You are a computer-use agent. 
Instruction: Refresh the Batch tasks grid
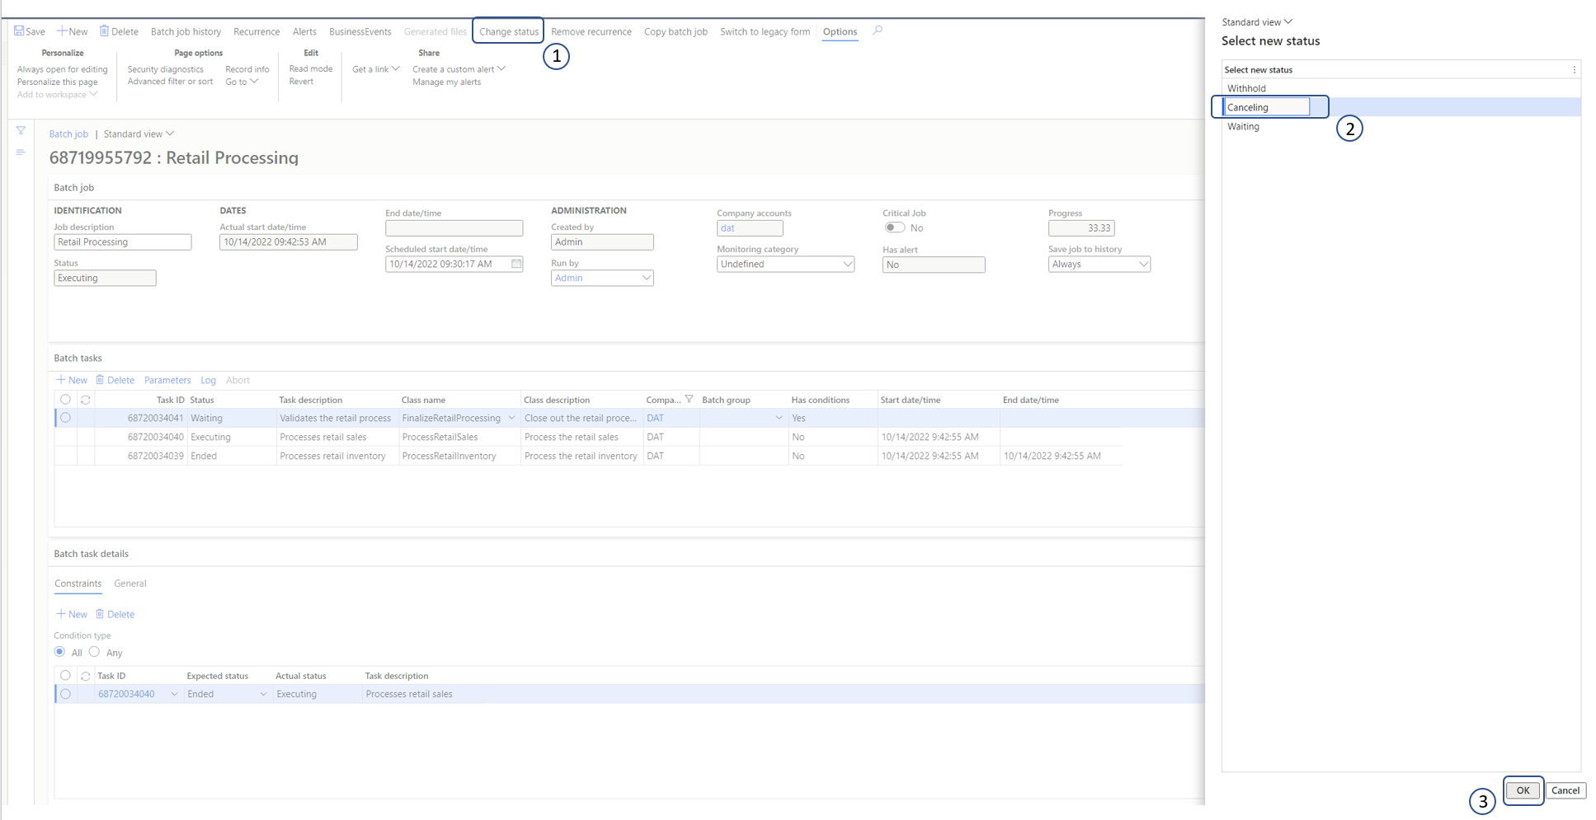tap(85, 400)
